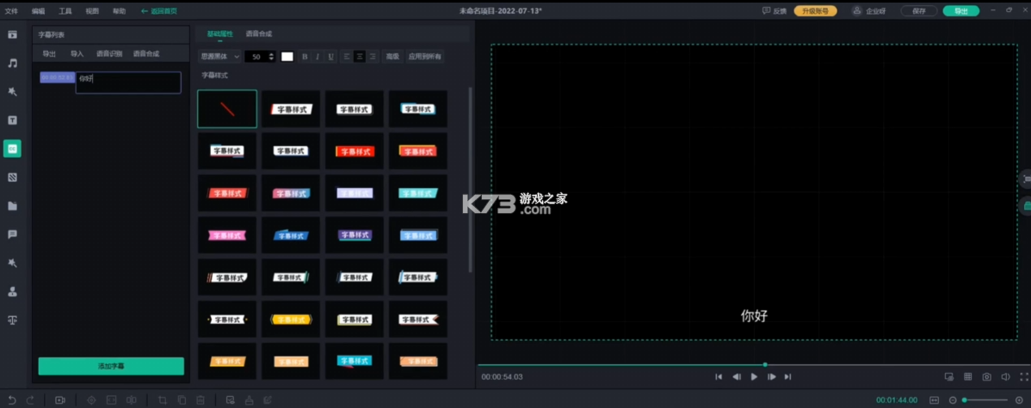Play the preview video
This screenshot has width=1031, height=408.
coord(754,376)
